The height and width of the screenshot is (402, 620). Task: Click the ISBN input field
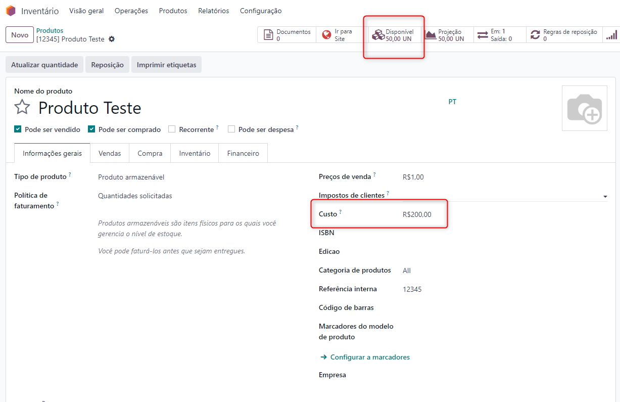505,233
